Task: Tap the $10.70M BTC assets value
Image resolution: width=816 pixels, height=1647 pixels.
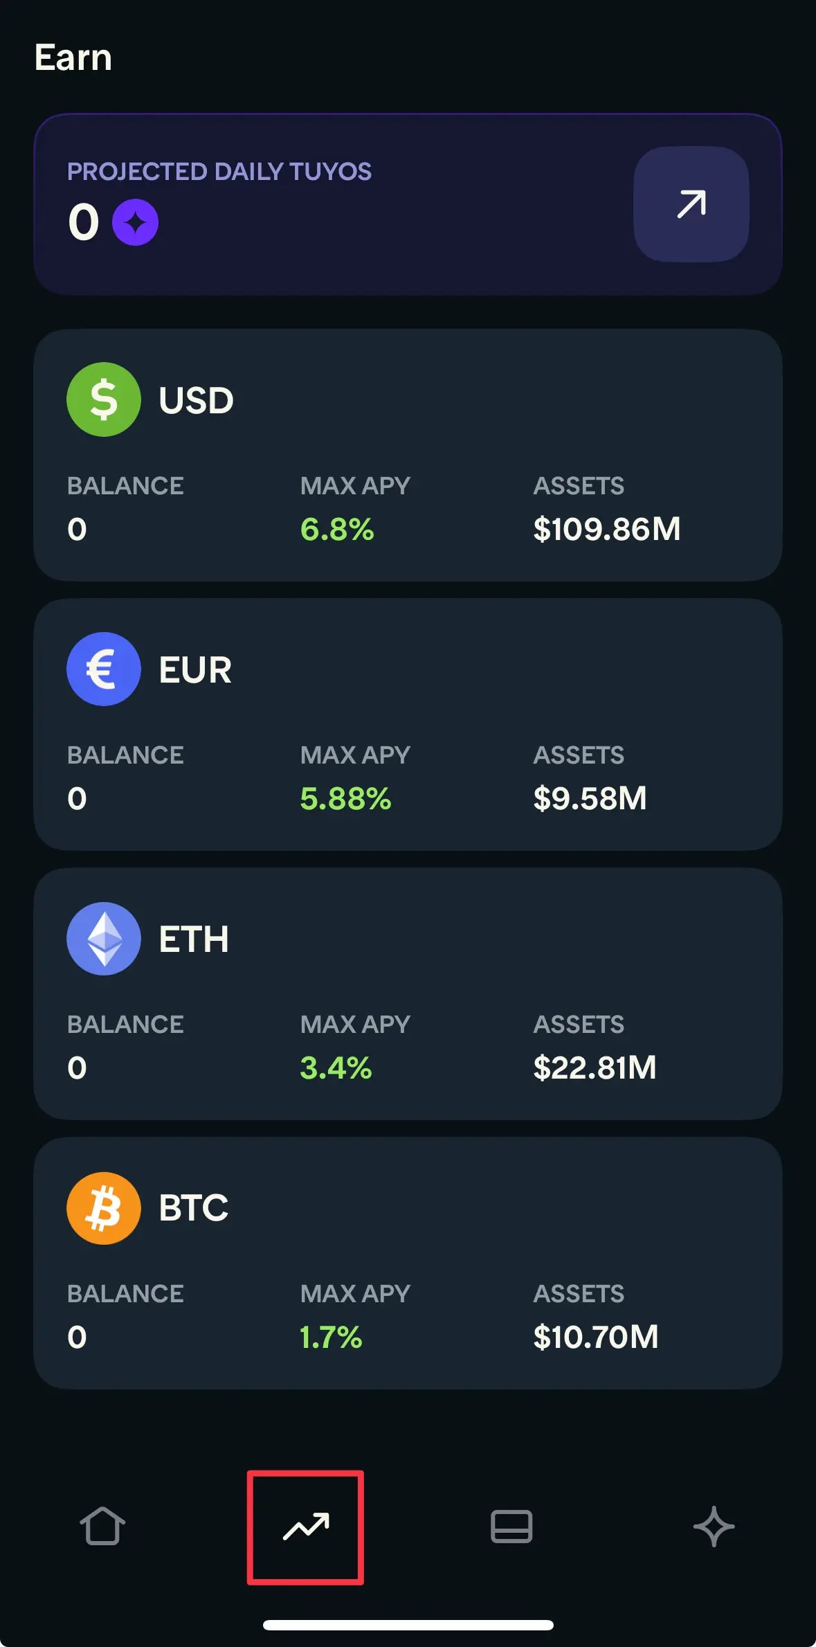Action: coord(596,1337)
